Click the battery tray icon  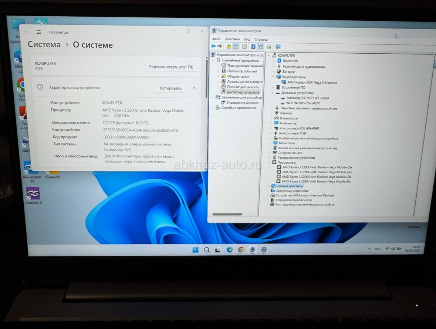click(399, 249)
